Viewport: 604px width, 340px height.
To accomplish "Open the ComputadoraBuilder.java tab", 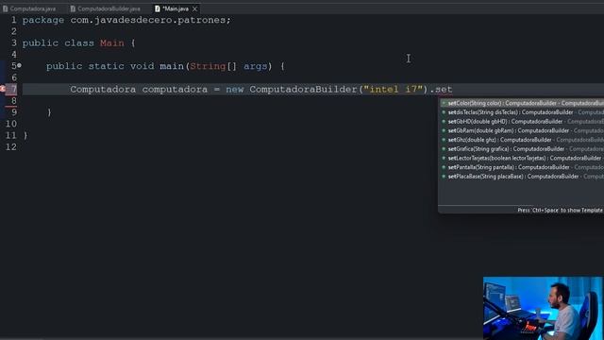I will click(x=105, y=8).
